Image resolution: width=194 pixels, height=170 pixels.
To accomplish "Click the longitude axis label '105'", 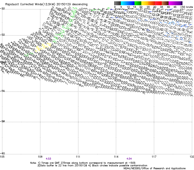I will pos(2,157).
